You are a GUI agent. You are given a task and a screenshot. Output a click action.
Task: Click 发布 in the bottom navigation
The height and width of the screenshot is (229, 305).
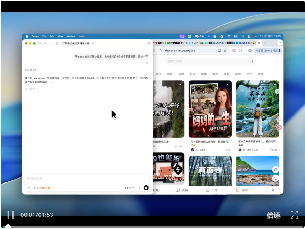[212, 190]
